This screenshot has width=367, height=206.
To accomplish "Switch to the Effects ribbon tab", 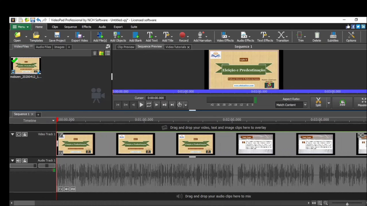I will pyautogui.click(x=86, y=27).
